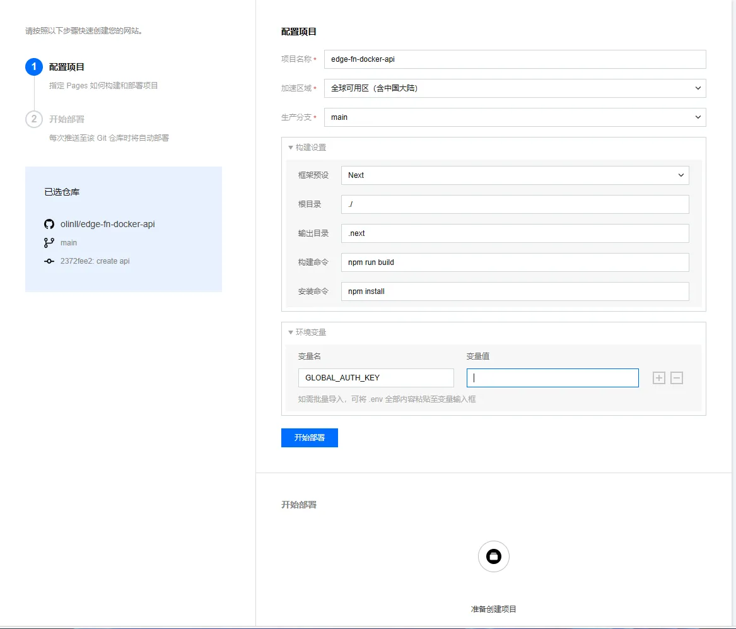
Task: Click the GLOBAL_AUTH_KEY variable name field
Action: (x=376, y=378)
